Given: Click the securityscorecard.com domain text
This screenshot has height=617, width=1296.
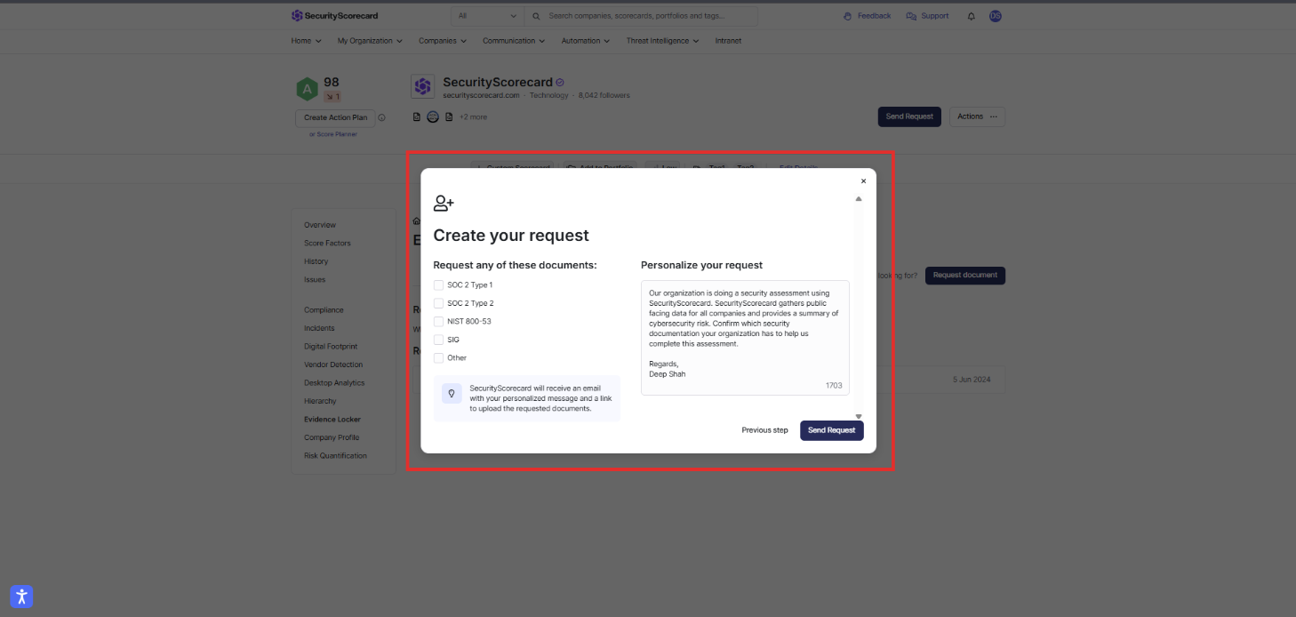Looking at the screenshot, I should [x=481, y=95].
